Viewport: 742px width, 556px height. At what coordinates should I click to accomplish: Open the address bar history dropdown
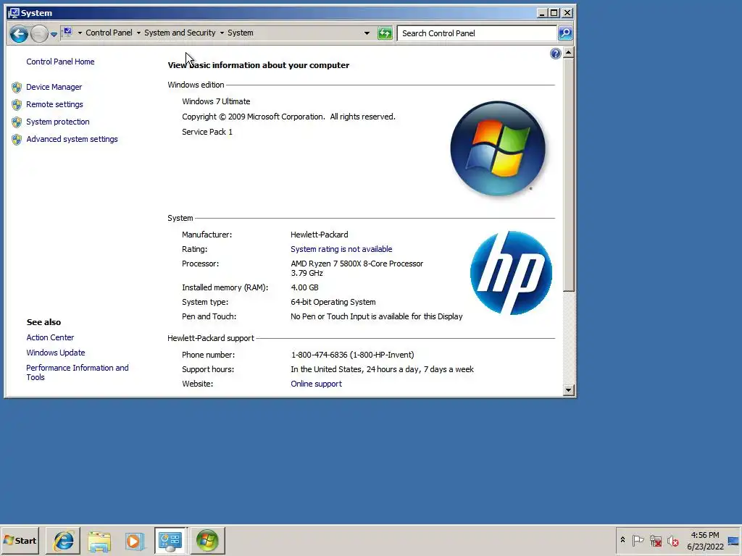pos(367,33)
